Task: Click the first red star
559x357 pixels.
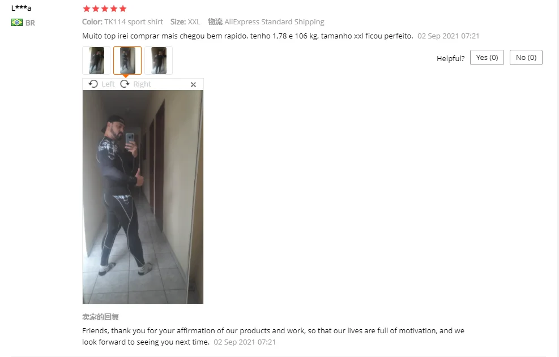Action: 87,8
